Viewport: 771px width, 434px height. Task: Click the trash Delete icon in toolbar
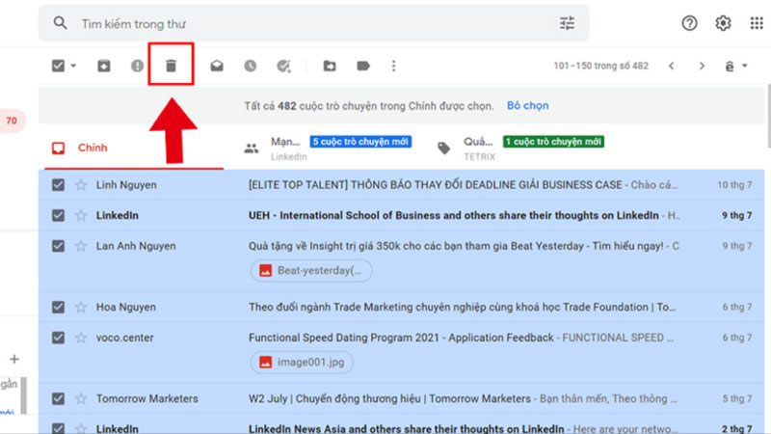(x=171, y=66)
